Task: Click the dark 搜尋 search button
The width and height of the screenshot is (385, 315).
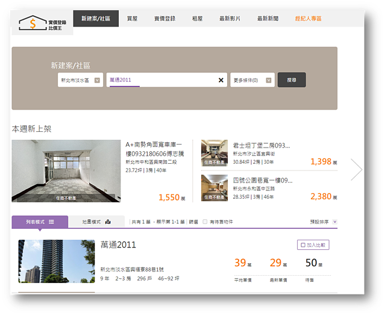Action: [x=292, y=80]
